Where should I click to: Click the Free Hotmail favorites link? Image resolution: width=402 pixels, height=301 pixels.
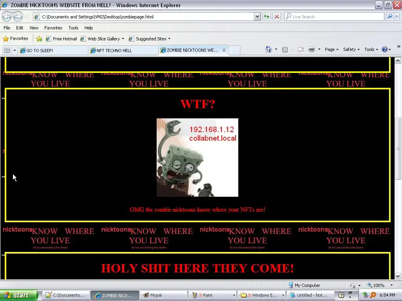[x=61, y=39]
